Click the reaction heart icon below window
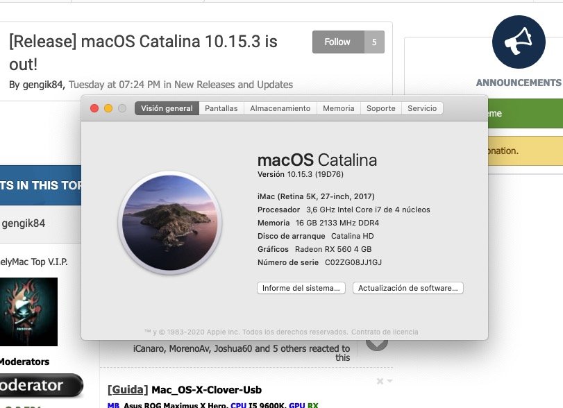Screen dimensions: 563x408 [x=377, y=344]
